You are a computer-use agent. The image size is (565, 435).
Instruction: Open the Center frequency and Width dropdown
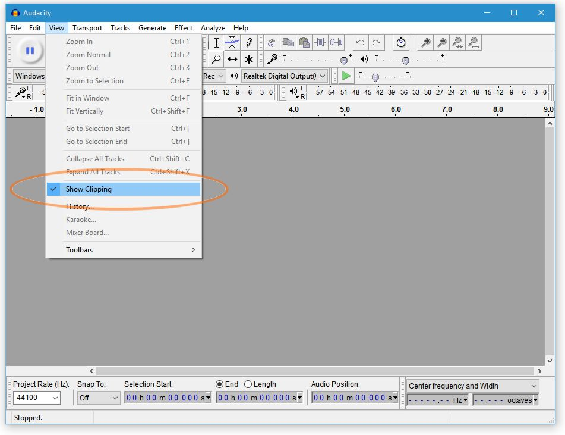pos(473,386)
